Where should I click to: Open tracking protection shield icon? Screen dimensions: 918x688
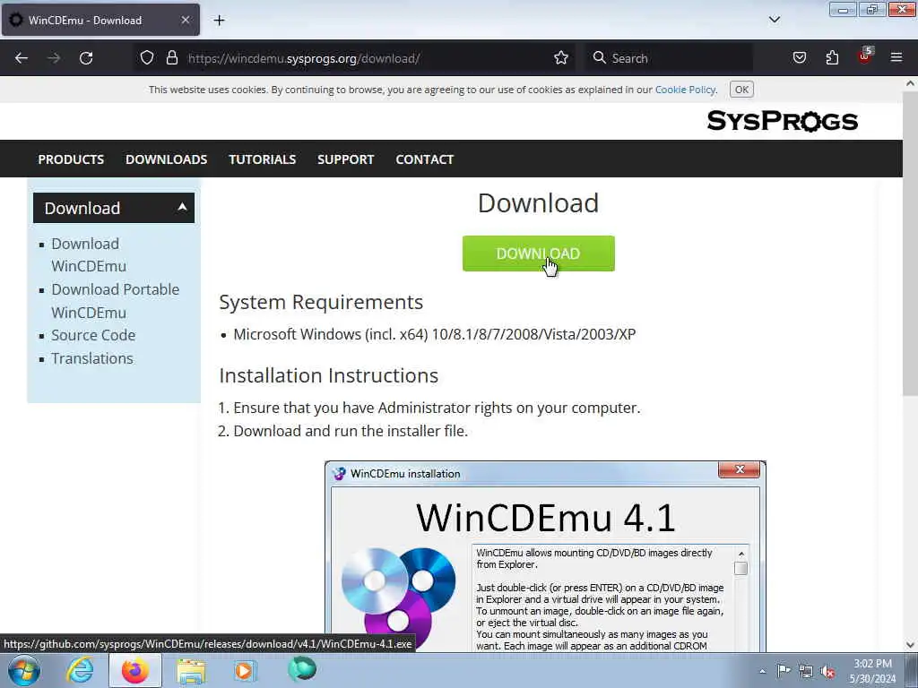pos(147,58)
